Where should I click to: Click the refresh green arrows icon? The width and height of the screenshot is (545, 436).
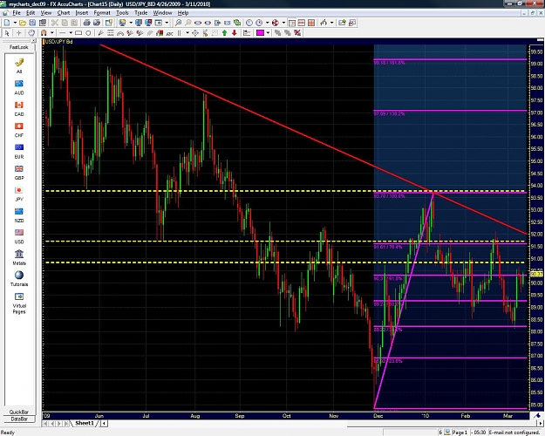(x=237, y=23)
